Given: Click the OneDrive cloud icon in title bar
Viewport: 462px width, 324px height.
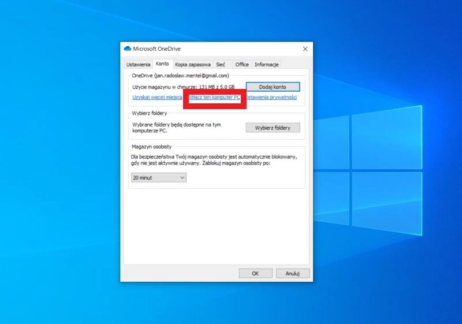Looking at the screenshot, I should point(128,49).
